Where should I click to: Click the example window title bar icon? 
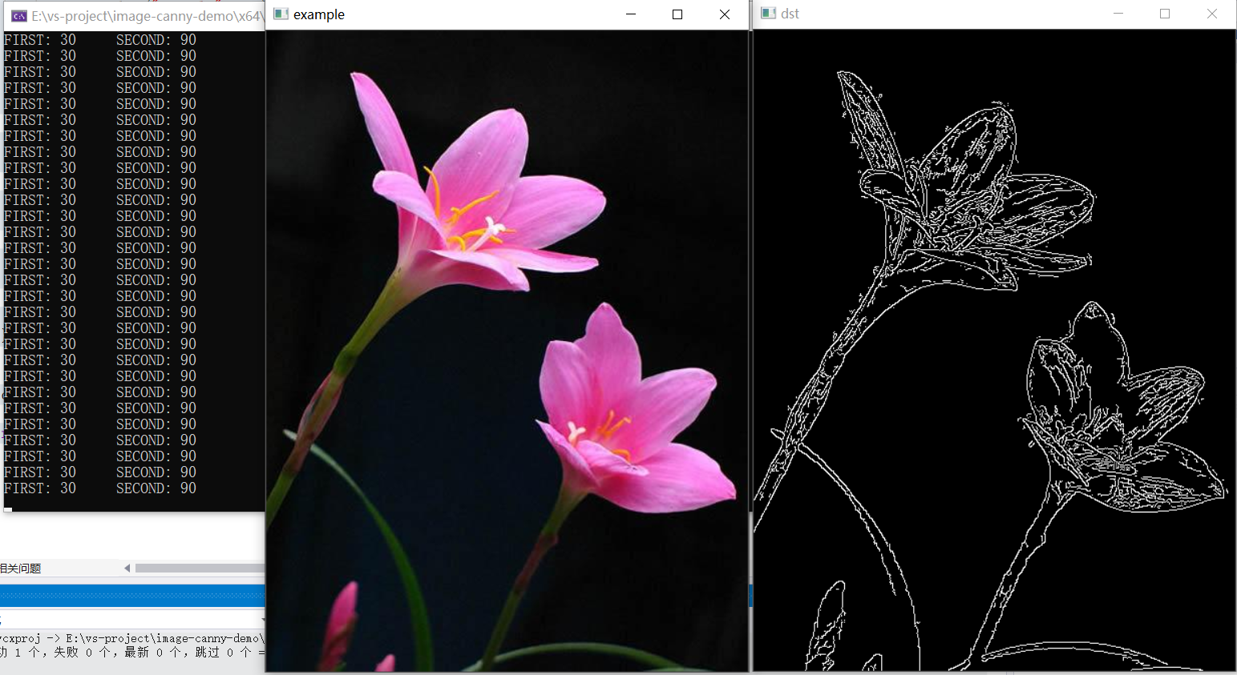[x=281, y=14]
